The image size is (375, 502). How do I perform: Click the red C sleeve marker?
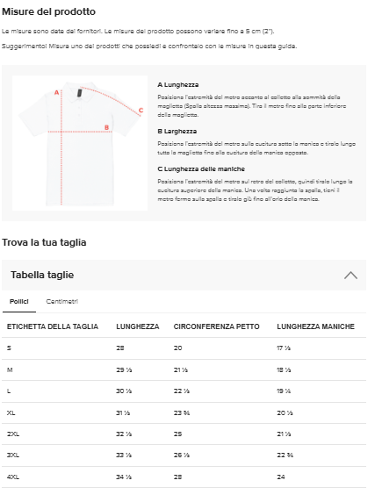click(x=141, y=111)
